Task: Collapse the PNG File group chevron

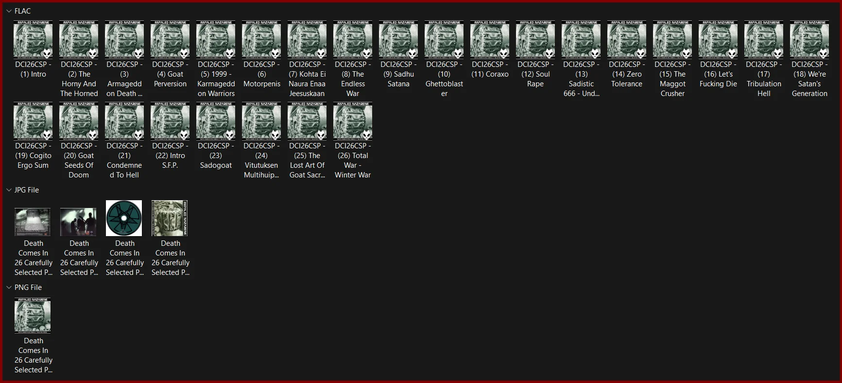Action: (9, 287)
